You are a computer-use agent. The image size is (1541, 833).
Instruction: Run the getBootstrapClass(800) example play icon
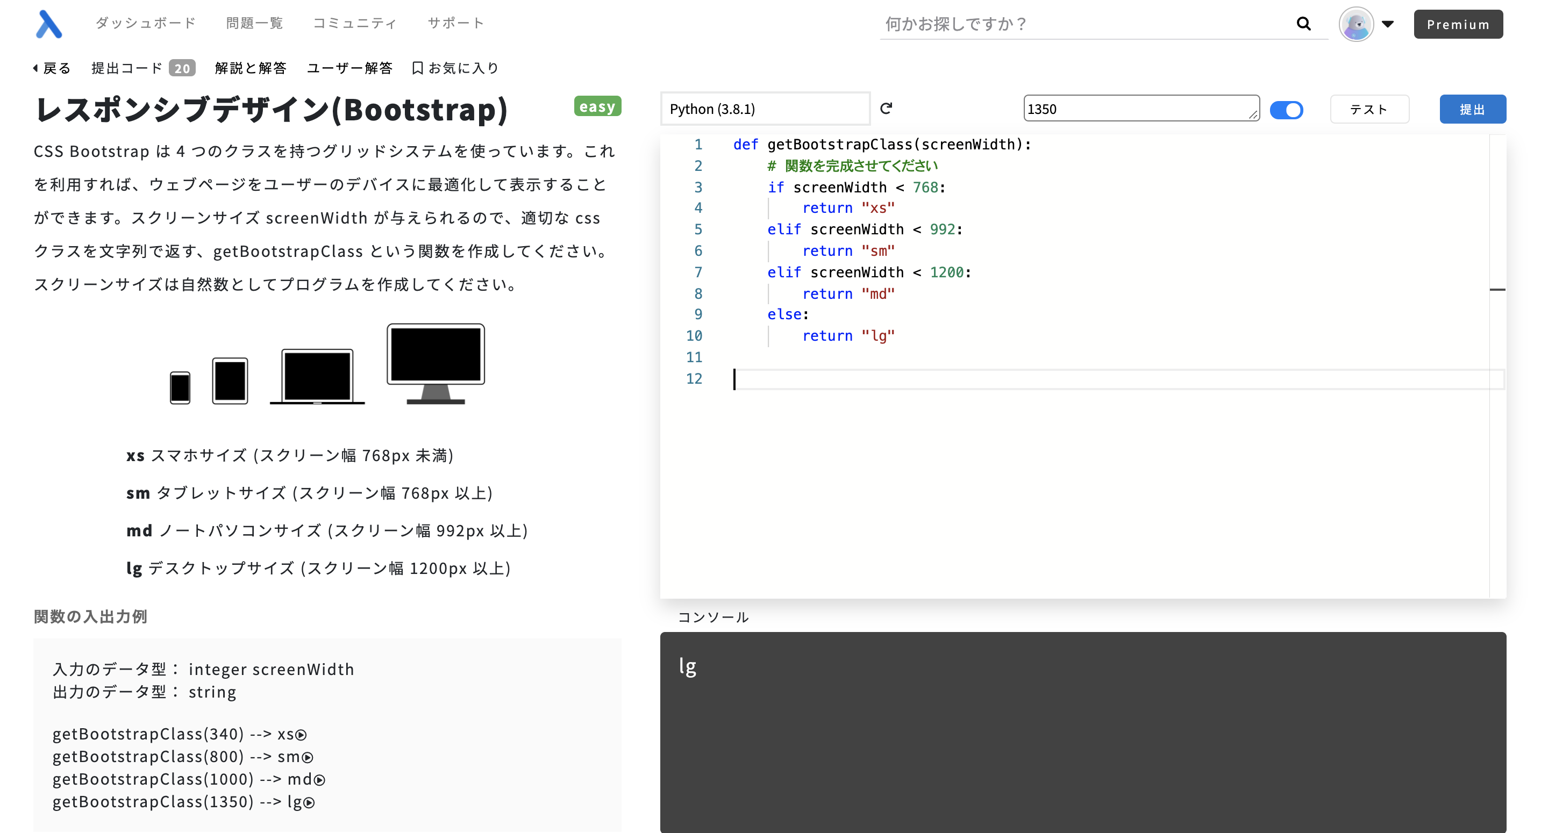(x=308, y=758)
